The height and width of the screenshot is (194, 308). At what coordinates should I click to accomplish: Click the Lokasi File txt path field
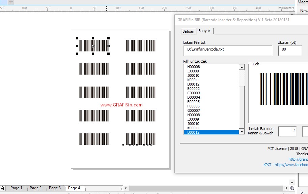coord(228,51)
